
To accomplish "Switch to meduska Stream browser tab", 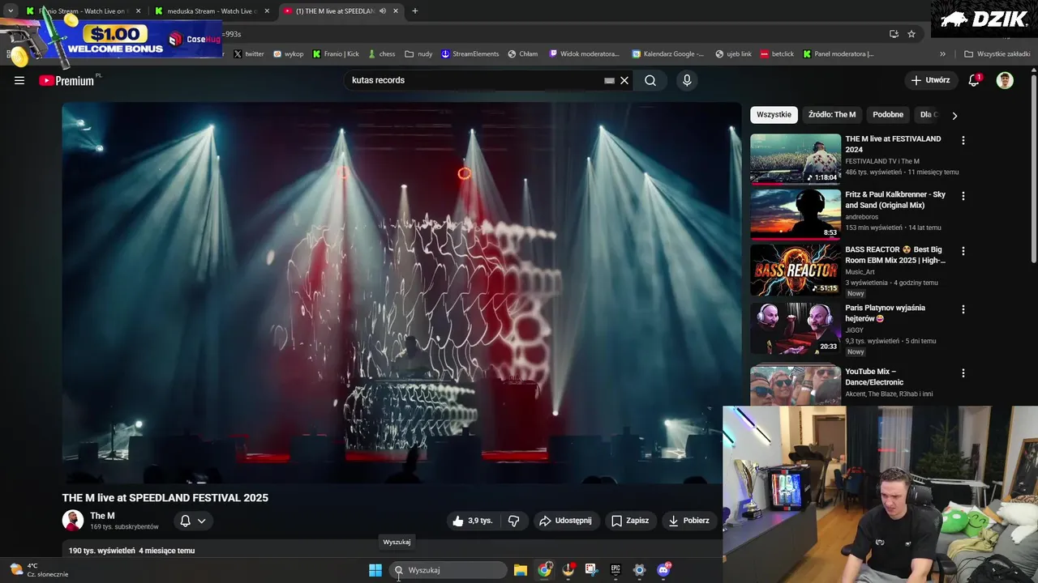I will click(x=212, y=11).
